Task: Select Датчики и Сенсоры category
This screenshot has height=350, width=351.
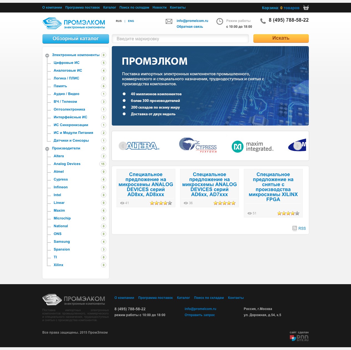Action: (x=71, y=141)
